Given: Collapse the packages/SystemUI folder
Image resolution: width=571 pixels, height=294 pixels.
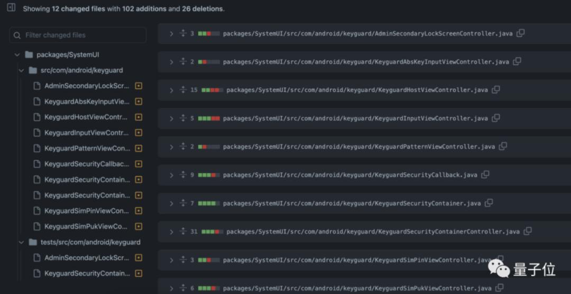Looking at the screenshot, I should [17, 55].
